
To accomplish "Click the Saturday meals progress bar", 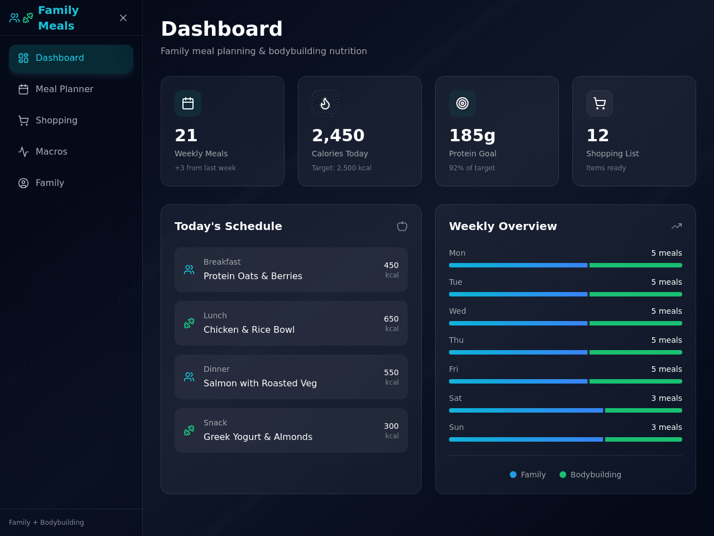I will point(566,410).
